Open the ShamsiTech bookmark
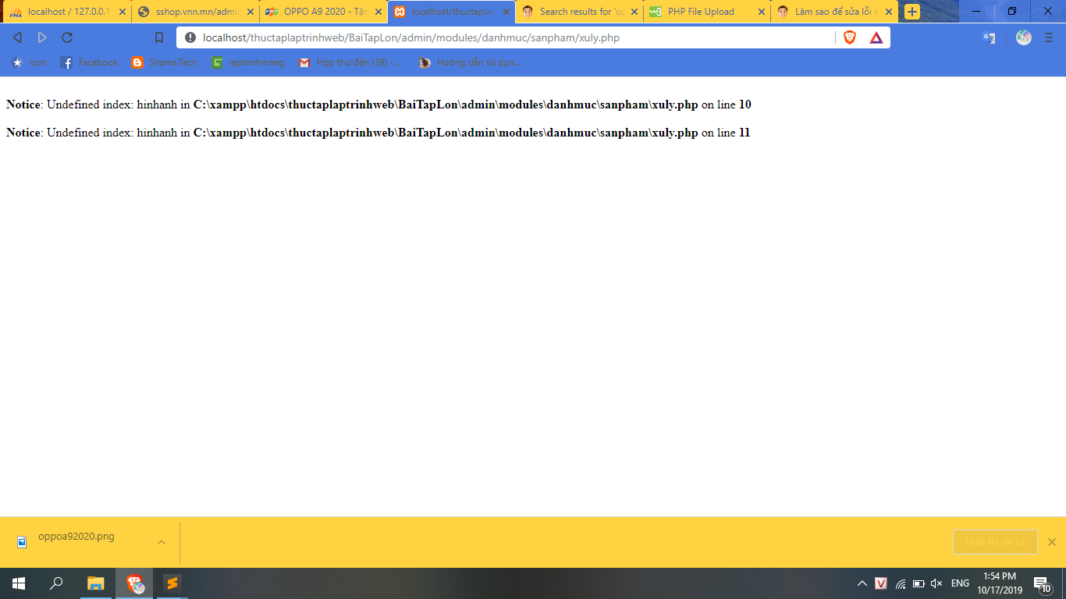Screen dimensions: 1066x599 (165, 62)
